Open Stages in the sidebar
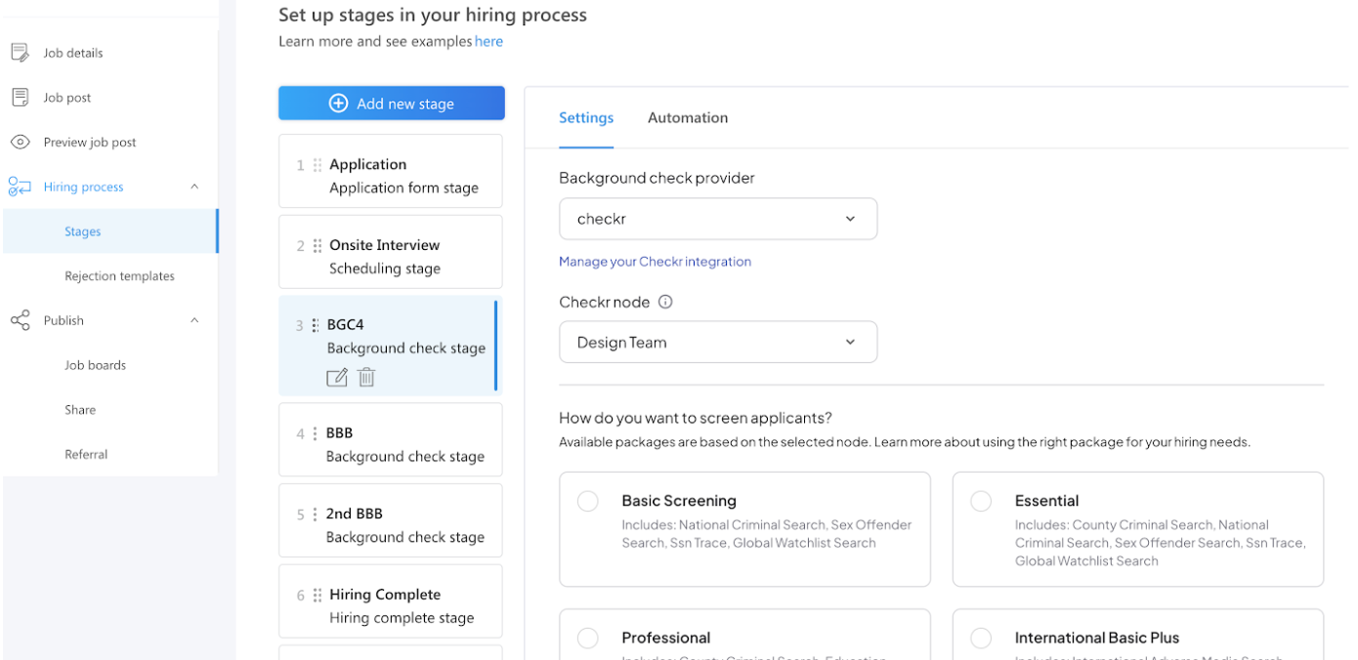 click(x=109, y=231)
